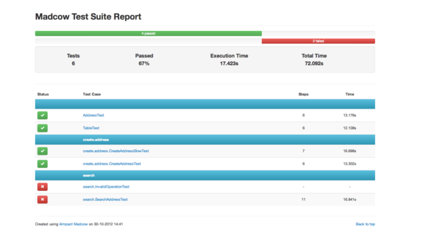Click the green 4 passed progress bar
The height and width of the screenshot is (237, 421).
[x=149, y=34]
